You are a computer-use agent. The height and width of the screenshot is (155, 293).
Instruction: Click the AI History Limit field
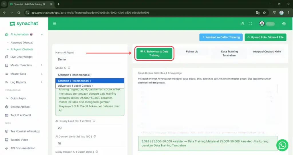(90, 128)
